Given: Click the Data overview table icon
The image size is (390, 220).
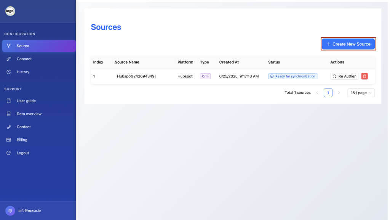Looking at the screenshot, I should (9, 114).
